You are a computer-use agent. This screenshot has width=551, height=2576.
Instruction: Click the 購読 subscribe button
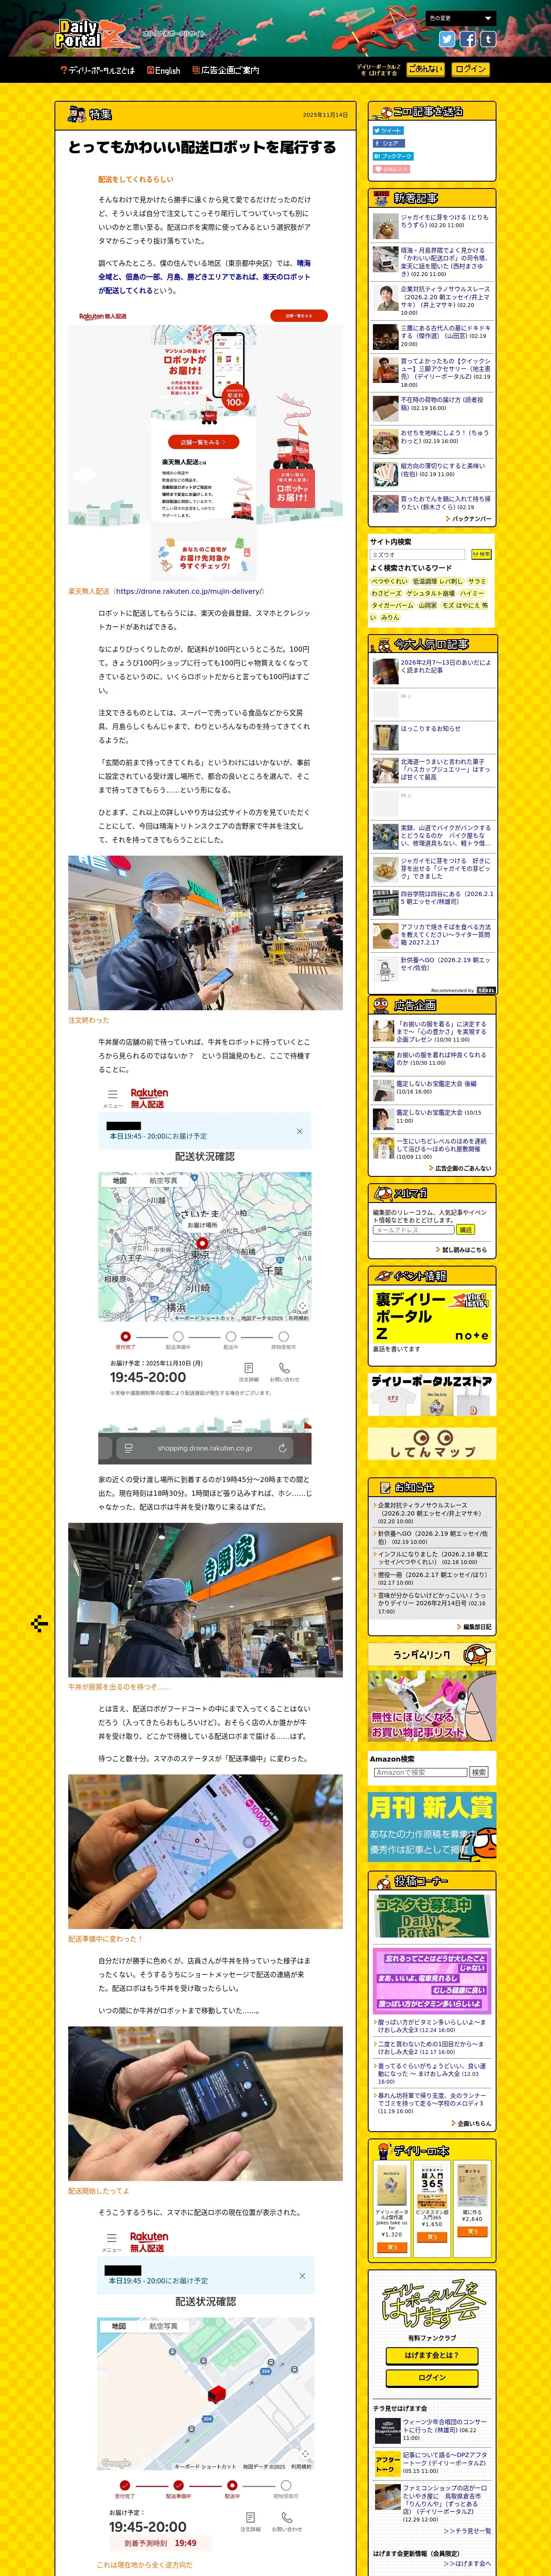point(466,1230)
